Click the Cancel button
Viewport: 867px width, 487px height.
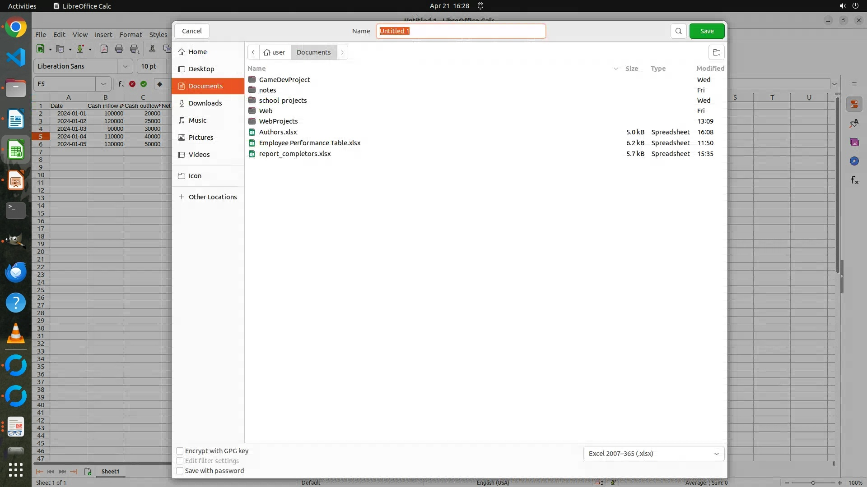[192, 31]
